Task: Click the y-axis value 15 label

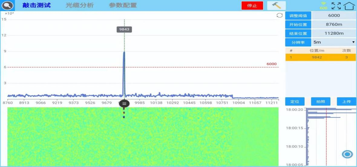Action: click(4, 19)
